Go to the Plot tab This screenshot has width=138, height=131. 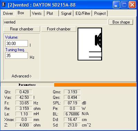50,13
